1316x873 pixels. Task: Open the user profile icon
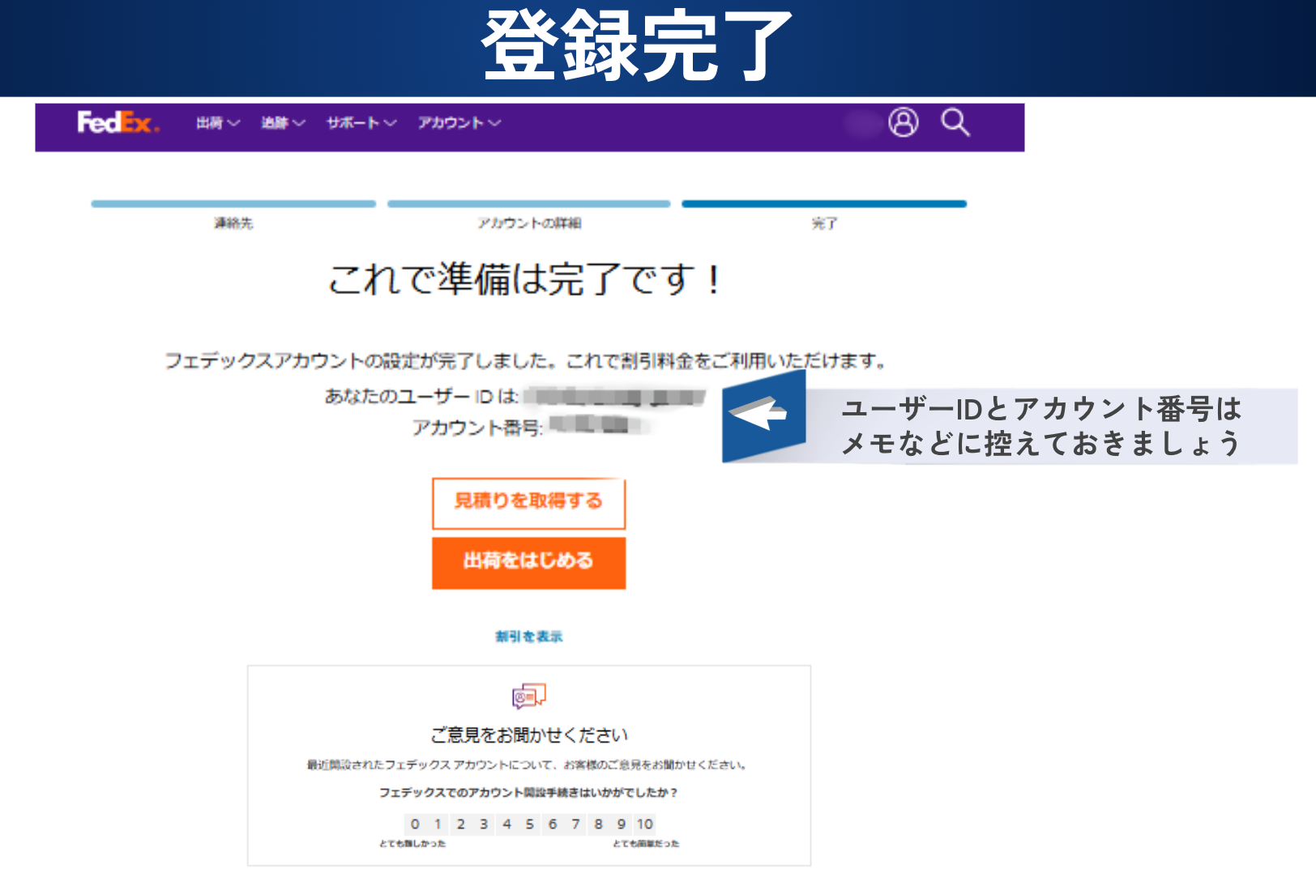(x=903, y=122)
